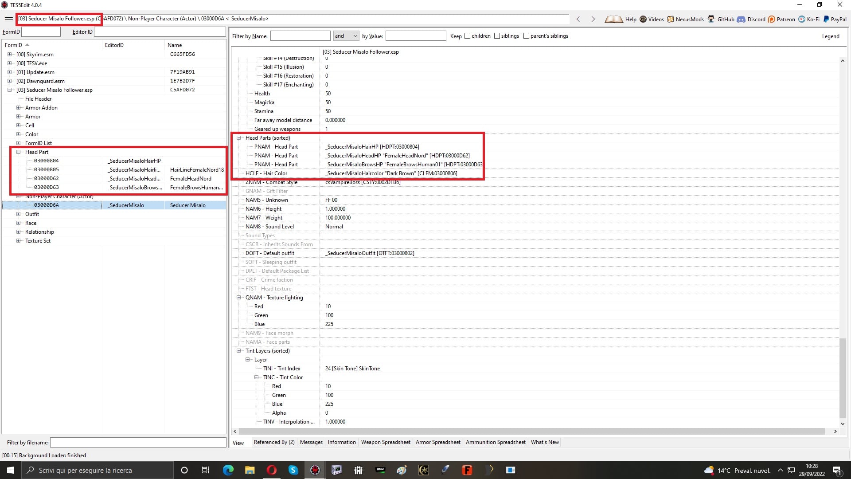
Task: Navigate back with the left arrow
Action: (578, 19)
